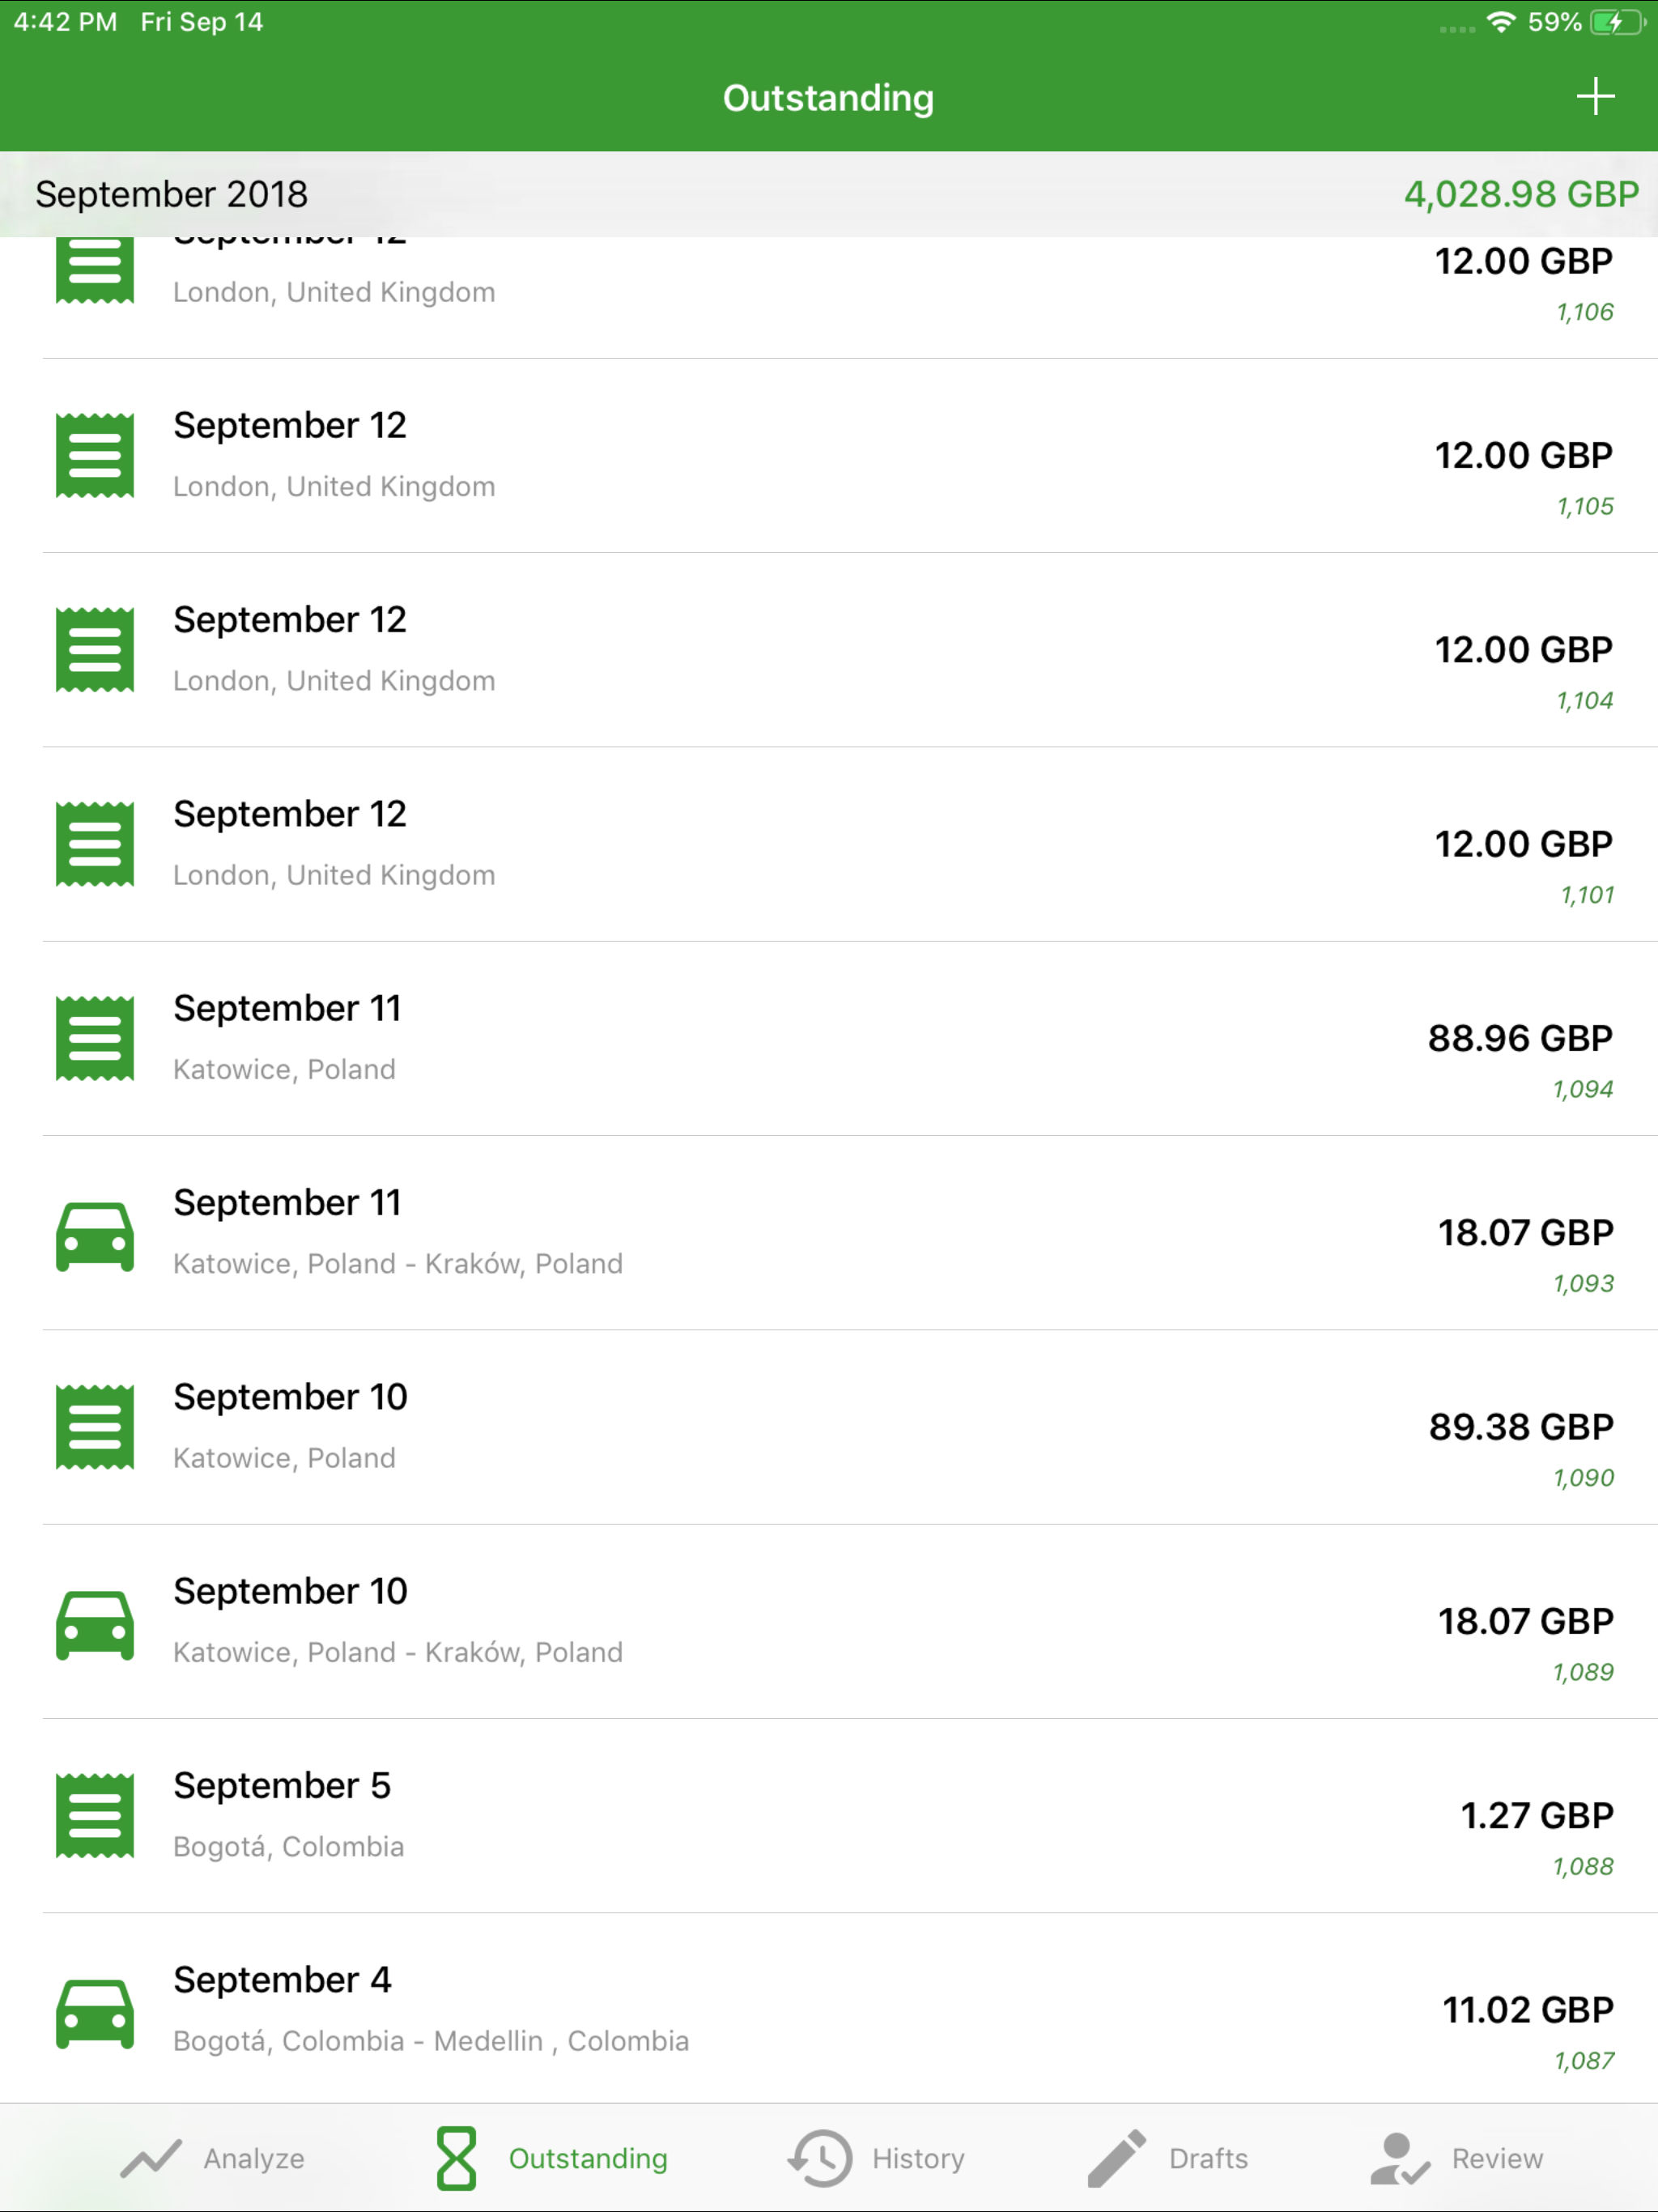Click the receipt icon for Bogotá expense

click(95, 1815)
